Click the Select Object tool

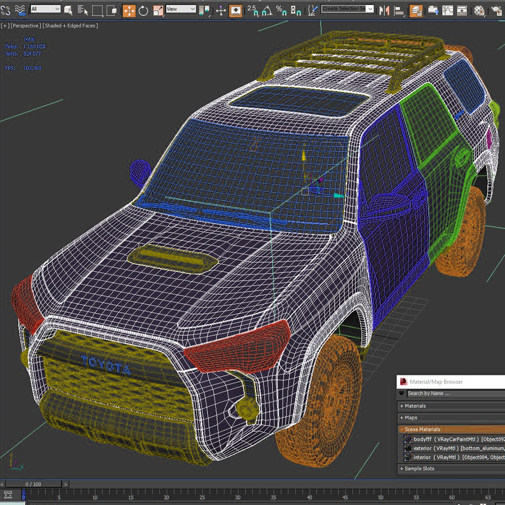tap(68, 11)
